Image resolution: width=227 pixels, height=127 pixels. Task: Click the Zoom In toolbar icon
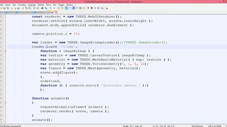[x=50, y=8]
